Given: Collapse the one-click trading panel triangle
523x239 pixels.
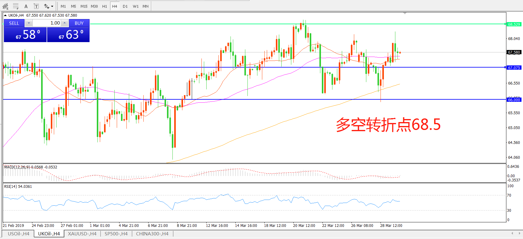Looking at the screenshot, I should 5,15.
